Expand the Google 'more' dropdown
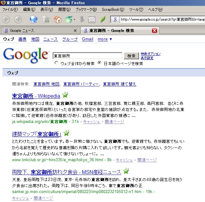Image resolution: width=205 pixels, height=202 pixels. 105,39
